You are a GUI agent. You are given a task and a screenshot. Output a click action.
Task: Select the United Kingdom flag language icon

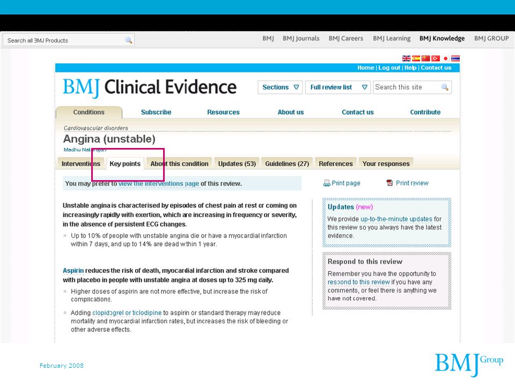[406, 58]
